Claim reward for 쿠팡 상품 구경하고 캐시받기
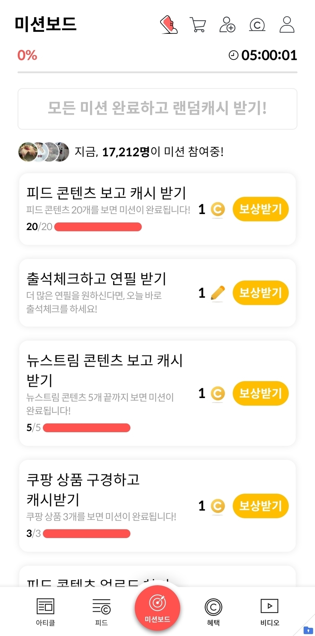This screenshot has width=315, height=636. [x=260, y=506]
